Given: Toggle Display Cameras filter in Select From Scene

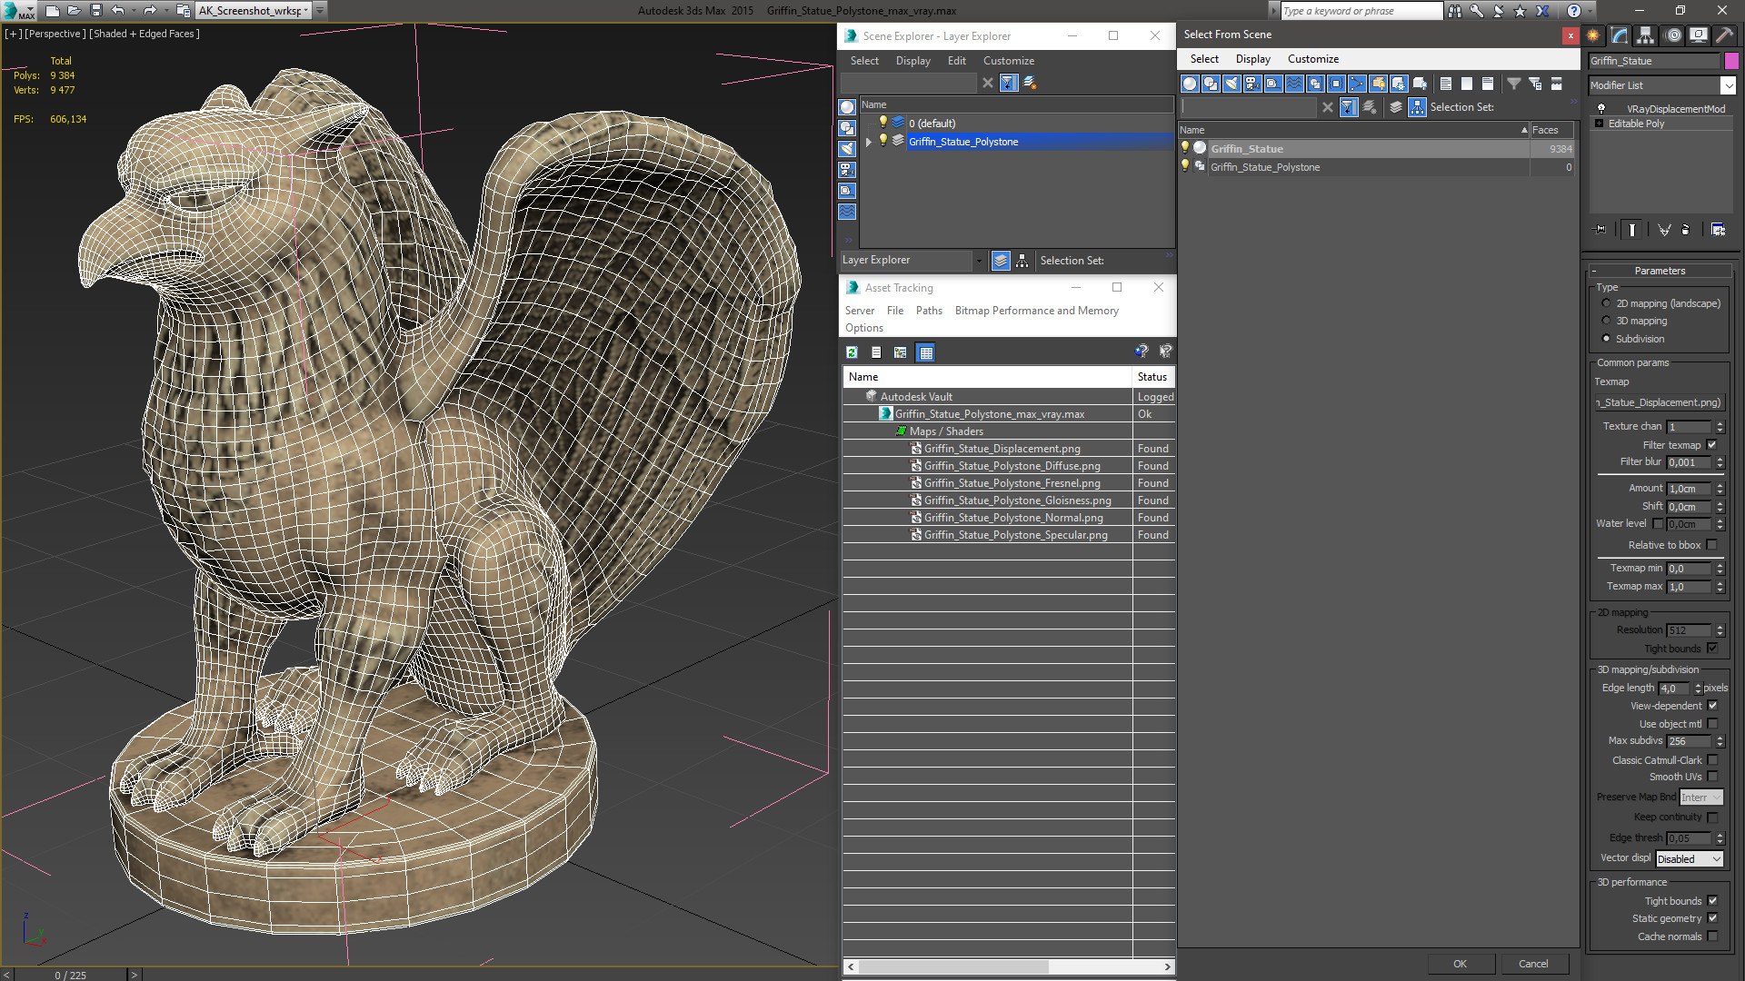Looking at the screenshot, I should (1252, 84).
